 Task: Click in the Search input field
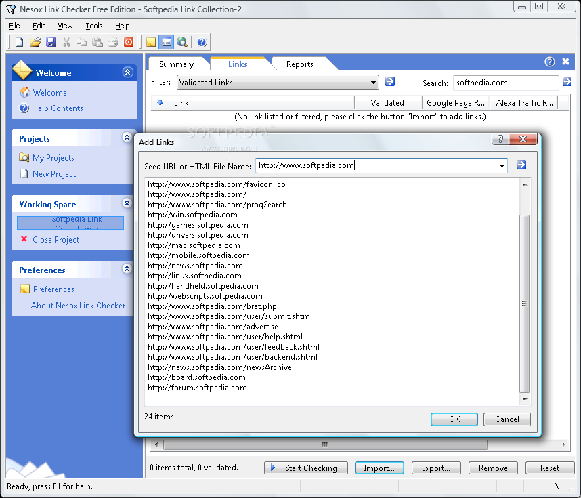click(x=506, y=83)
